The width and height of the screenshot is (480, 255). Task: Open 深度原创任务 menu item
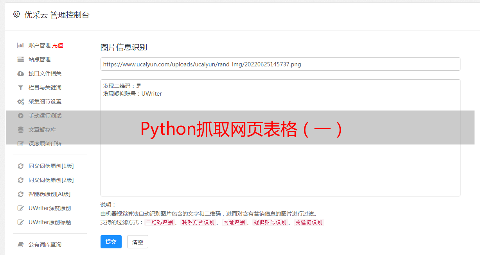(45, 144)
